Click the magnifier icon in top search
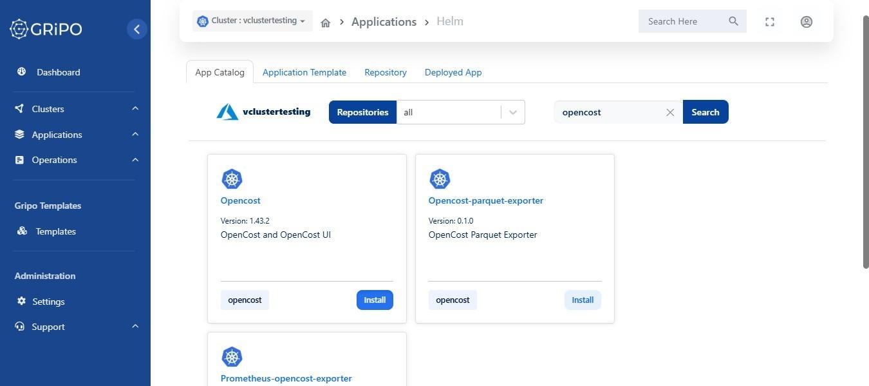Viewport: 869px width, 386px height. click(x=733, y=21)
